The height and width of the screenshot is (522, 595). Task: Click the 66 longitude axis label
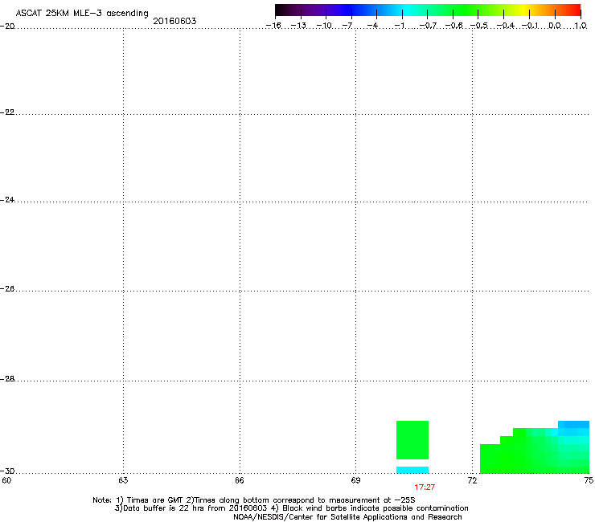[x=240, y=481]
